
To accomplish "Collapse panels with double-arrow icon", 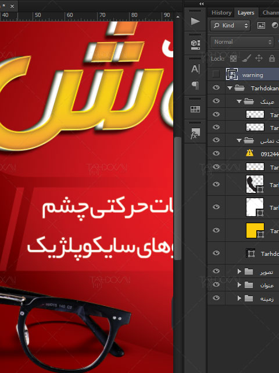I will pos(202,4).
